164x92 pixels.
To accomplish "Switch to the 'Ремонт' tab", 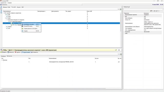I will (x=19, y=7).
